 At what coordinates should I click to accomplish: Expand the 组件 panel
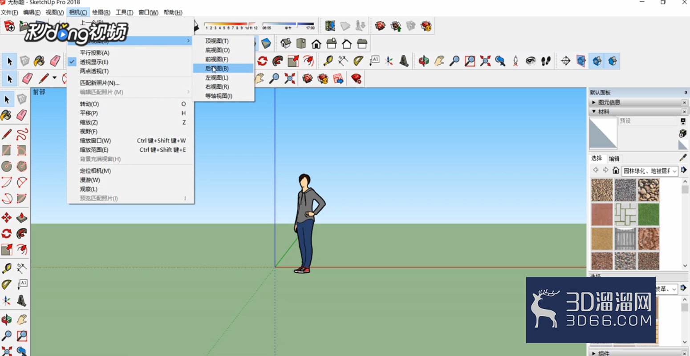point(594,353)
